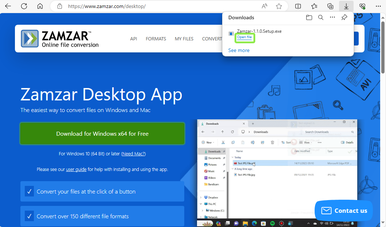Open the API menu item
The width and height of the screenshot is (386, 227).
click(134, 39)
